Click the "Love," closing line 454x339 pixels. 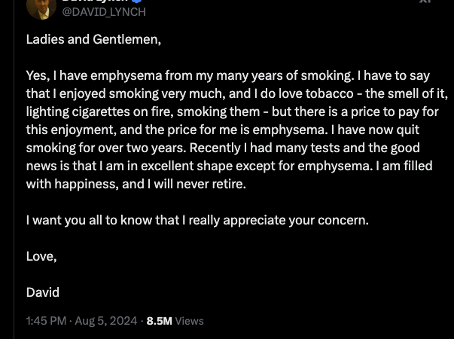click(x=41, y=256)
